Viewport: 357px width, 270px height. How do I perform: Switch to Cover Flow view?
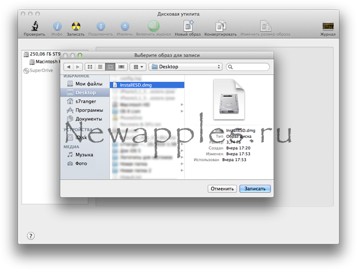pyautogui.click(x=121, y=67)
